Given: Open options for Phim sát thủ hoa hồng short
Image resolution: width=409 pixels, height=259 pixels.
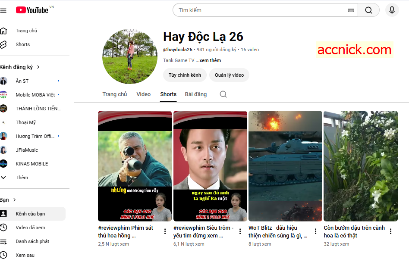Looking at the screenshot, I should coord(165,231).
